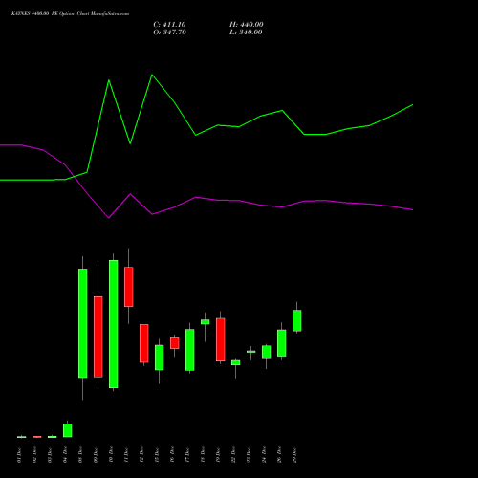Click the red candle for 11 Dec
This screenshot has height=478, width=478.
coord(129,287)
